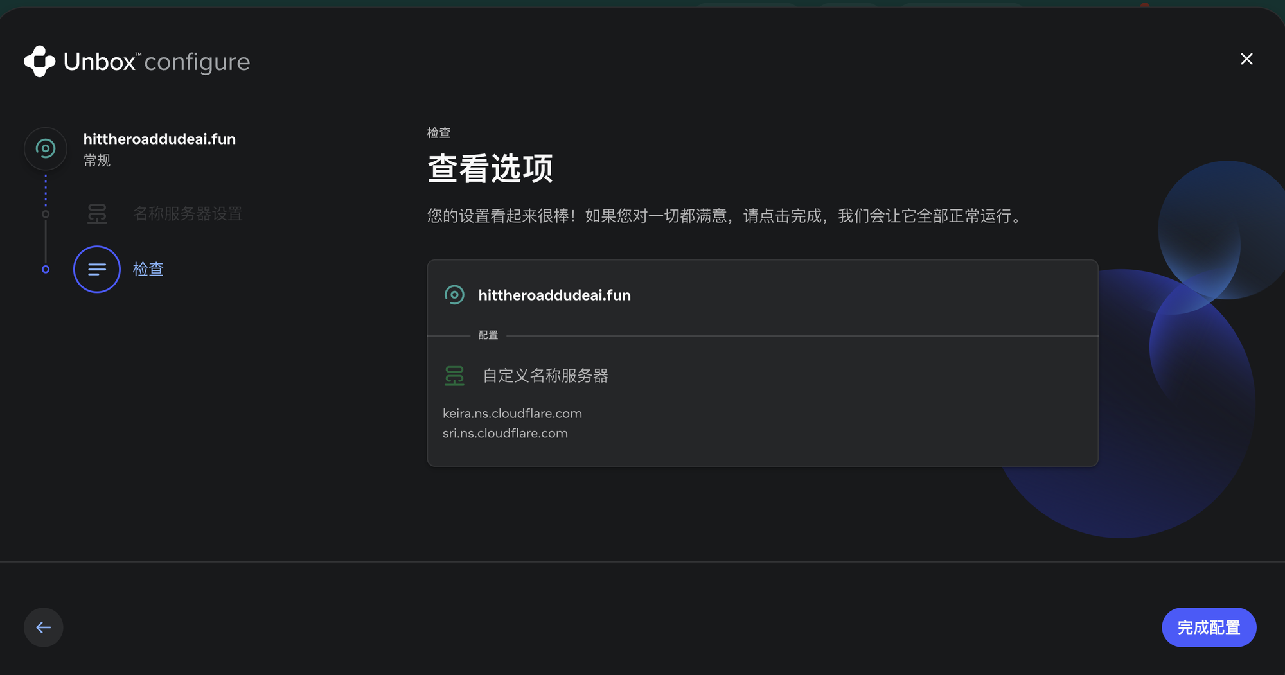
Task: Click the green custom nameserver icon
Action: pos(454,376)
